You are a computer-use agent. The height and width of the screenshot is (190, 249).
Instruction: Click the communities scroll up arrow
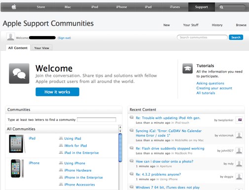click(x=120, y=127)
